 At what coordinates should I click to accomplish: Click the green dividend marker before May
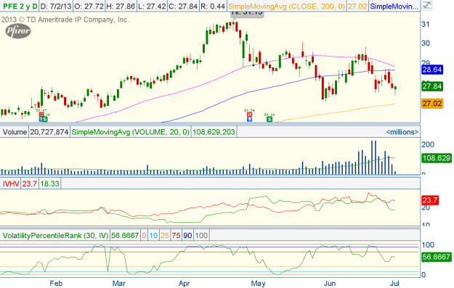point(269,119)
